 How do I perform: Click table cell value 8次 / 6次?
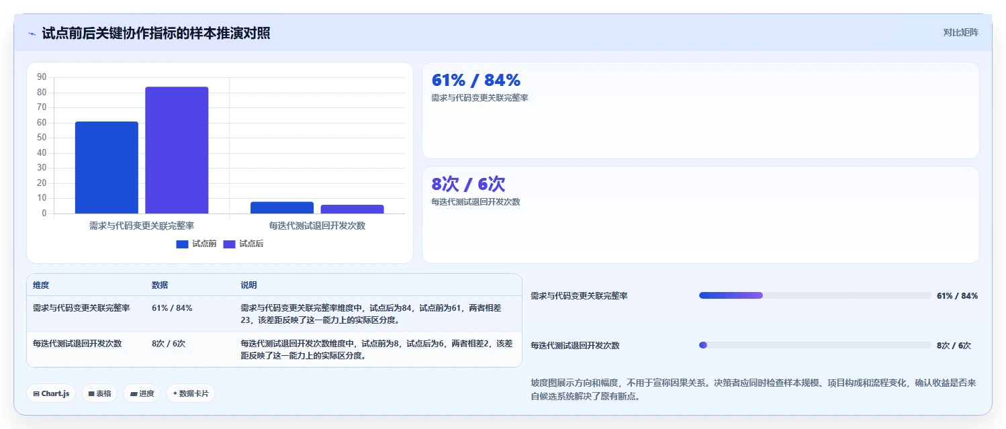coord(169,343)
